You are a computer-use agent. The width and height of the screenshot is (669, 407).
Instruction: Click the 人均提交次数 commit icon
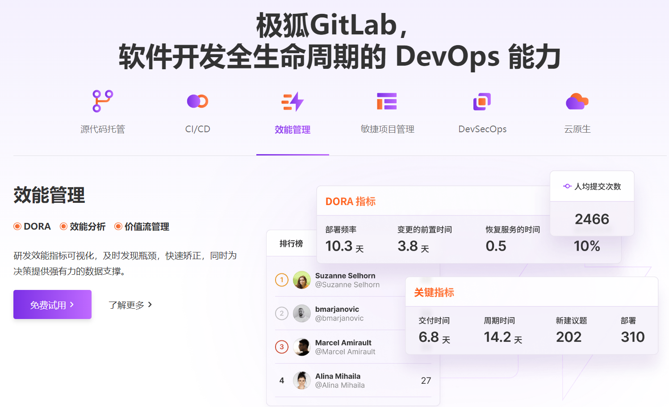coord(567,186)
